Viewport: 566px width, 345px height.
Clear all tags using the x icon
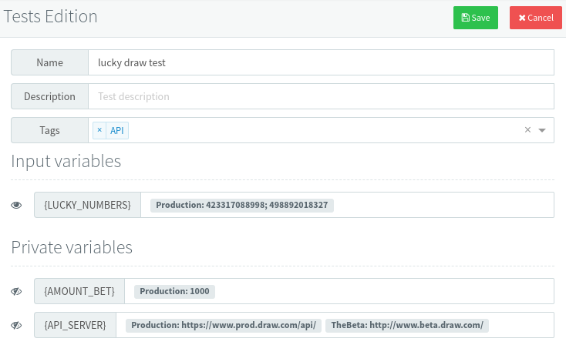click(527, 130)
